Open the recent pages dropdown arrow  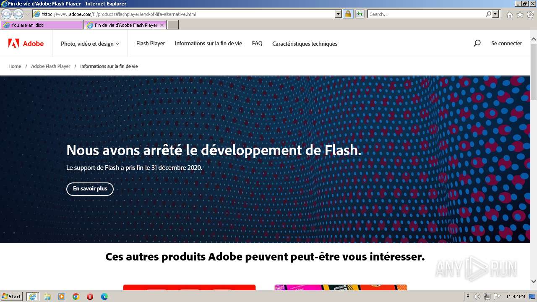[x=27, y=14]
